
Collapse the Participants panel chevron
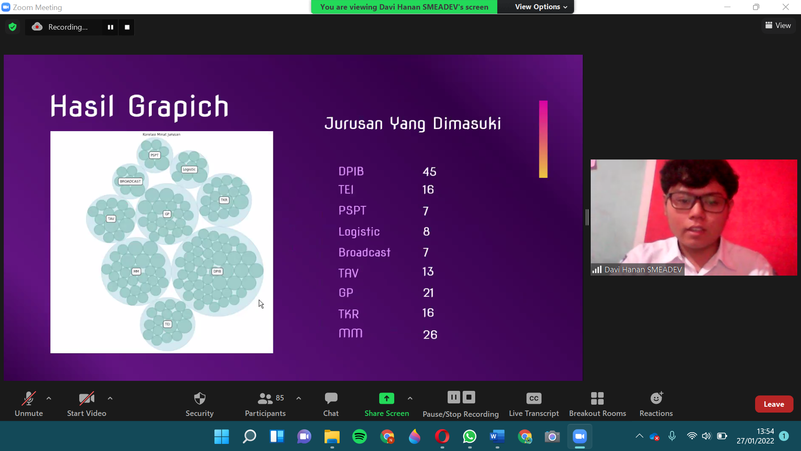coord(298,398)
